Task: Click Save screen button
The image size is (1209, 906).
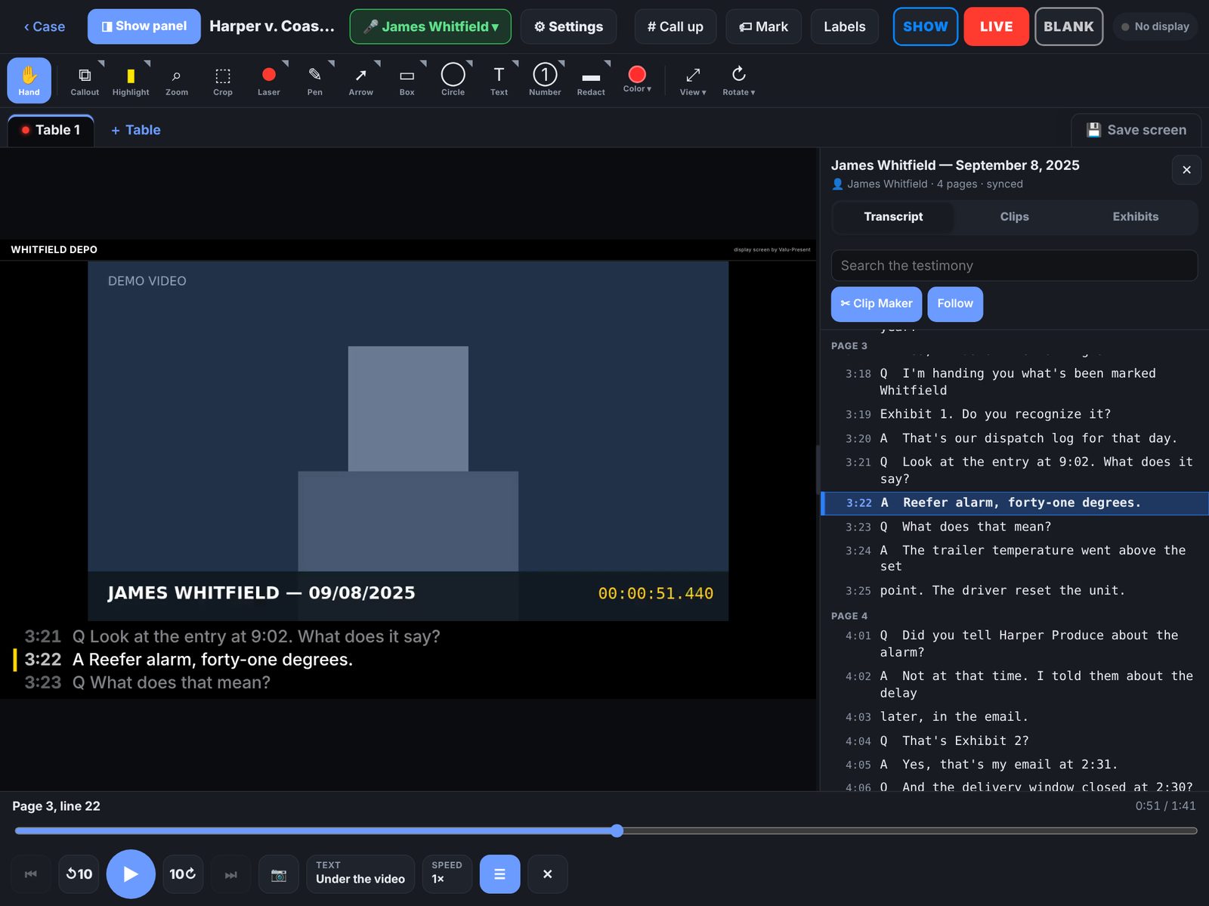Action: coord(1136,130)
